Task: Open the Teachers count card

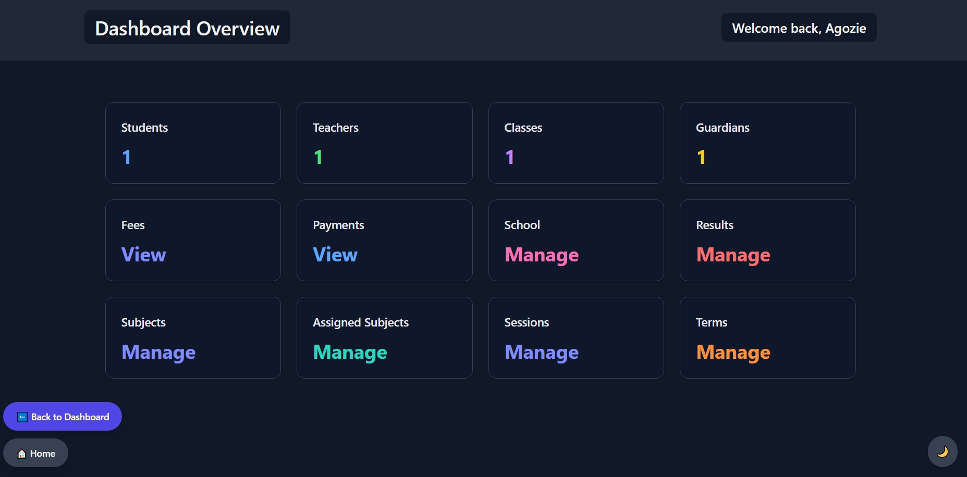Action: [x=384, y=143]
